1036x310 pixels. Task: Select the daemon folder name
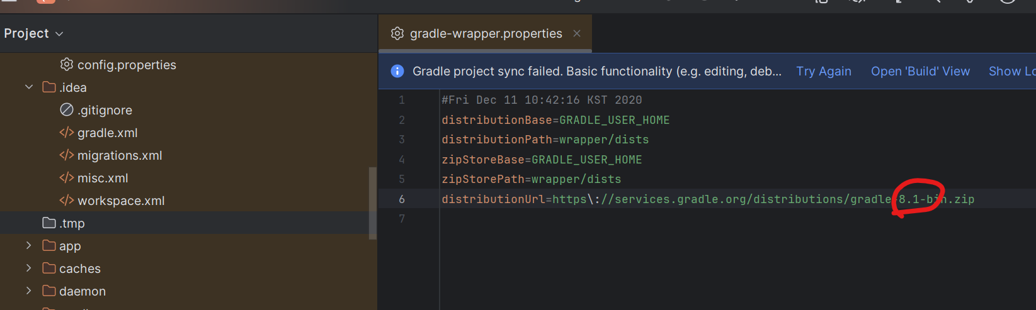[83, 291]
